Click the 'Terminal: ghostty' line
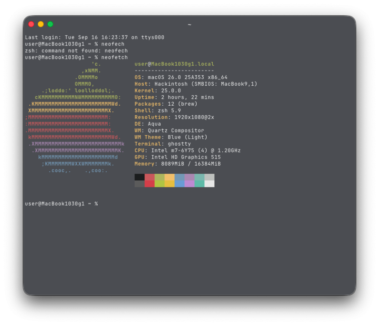Image resolution: width=379 pixels, height=326 pixels. [x=163, y=144]
